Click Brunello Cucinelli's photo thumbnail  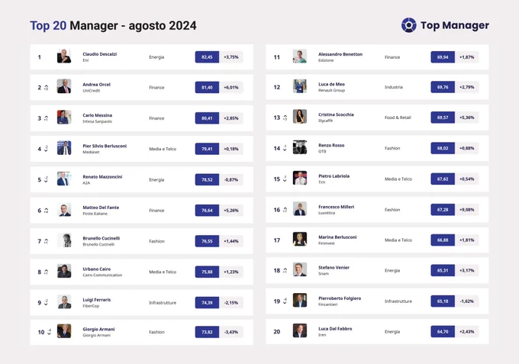tap(64, 240)
